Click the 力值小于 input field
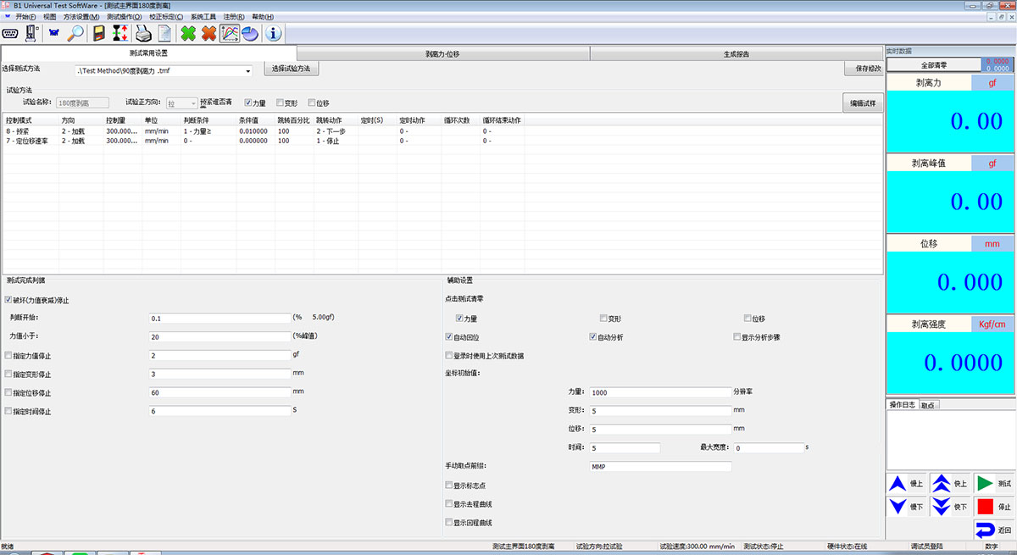The image size is (1017, 555). 220,336
